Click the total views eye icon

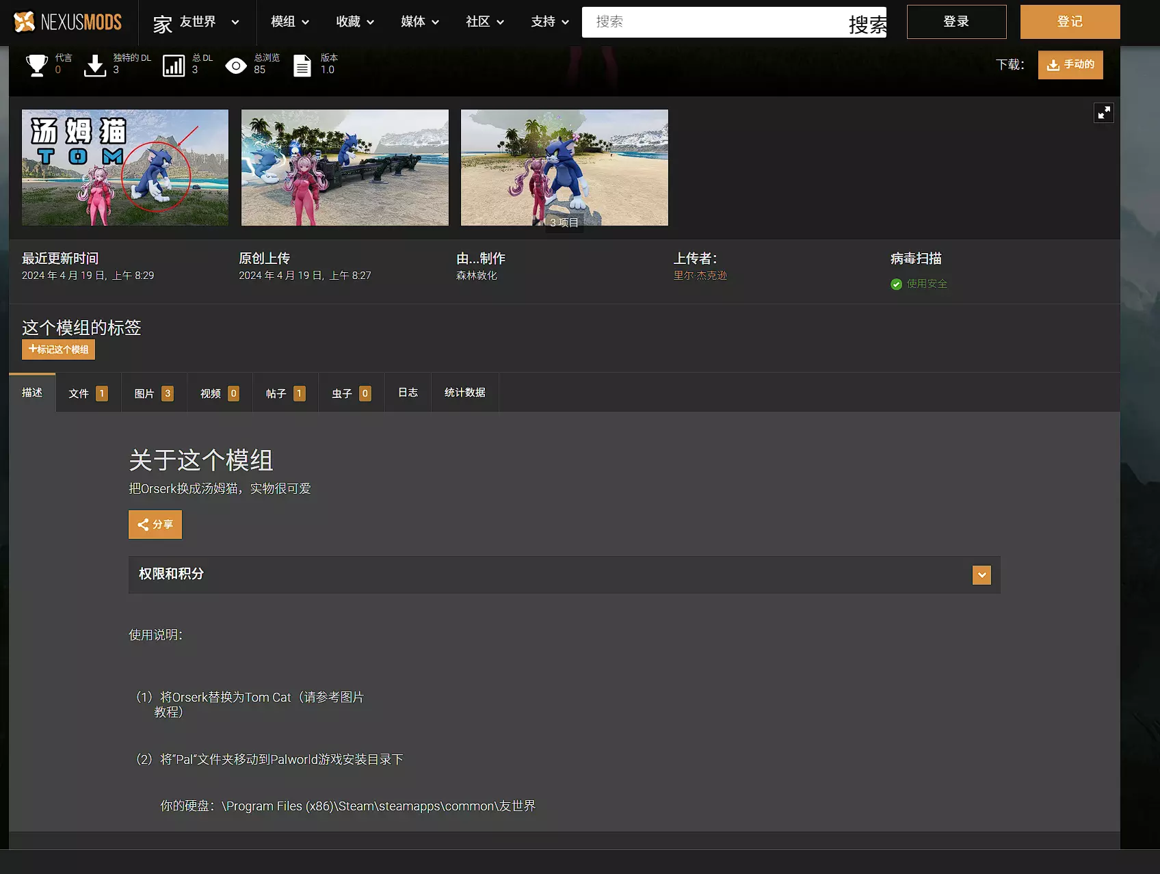(x=236, y=66)
